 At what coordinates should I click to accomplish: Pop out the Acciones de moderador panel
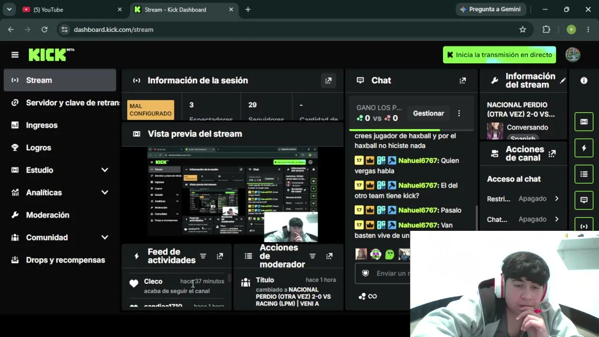coord(329,256)
